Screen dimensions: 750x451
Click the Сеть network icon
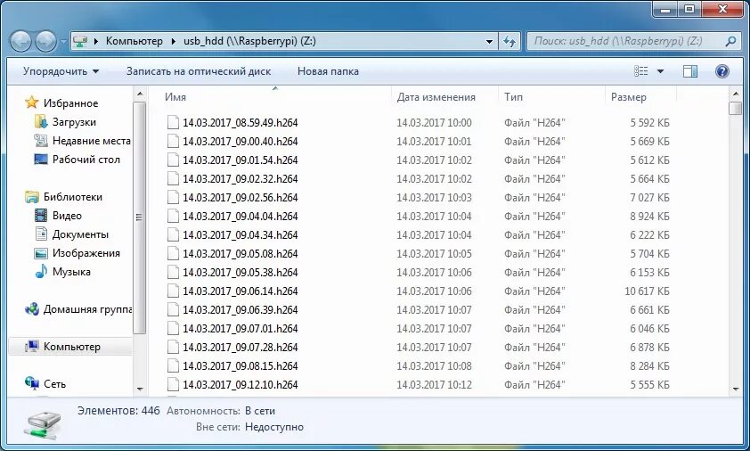(32, 383)
